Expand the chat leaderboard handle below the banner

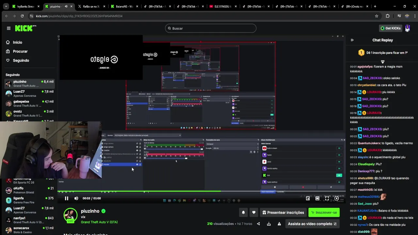pos(383,61)
